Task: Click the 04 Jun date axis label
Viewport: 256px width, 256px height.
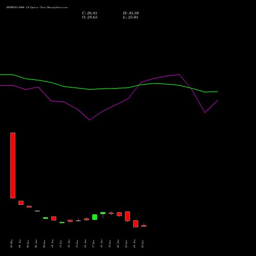Action: pyautogui.click(x=19, y=244)
